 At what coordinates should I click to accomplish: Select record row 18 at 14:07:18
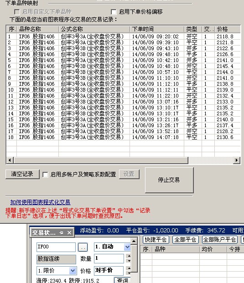[123, 137]
